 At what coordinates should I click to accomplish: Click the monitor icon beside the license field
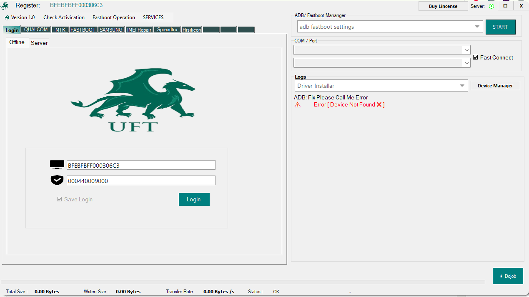pyautogui.click(x=57, y=165)
